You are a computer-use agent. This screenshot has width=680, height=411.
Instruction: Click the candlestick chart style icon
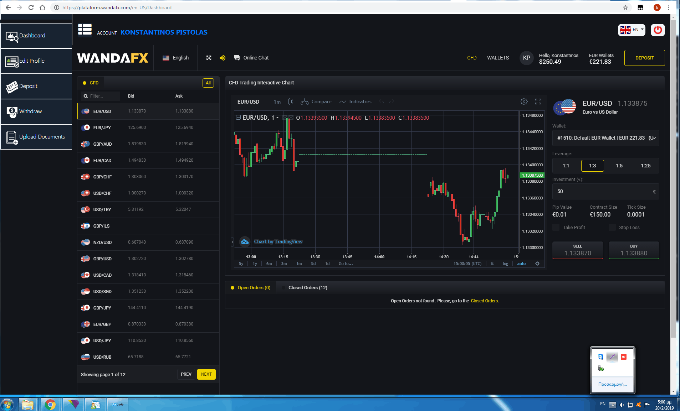291,102
